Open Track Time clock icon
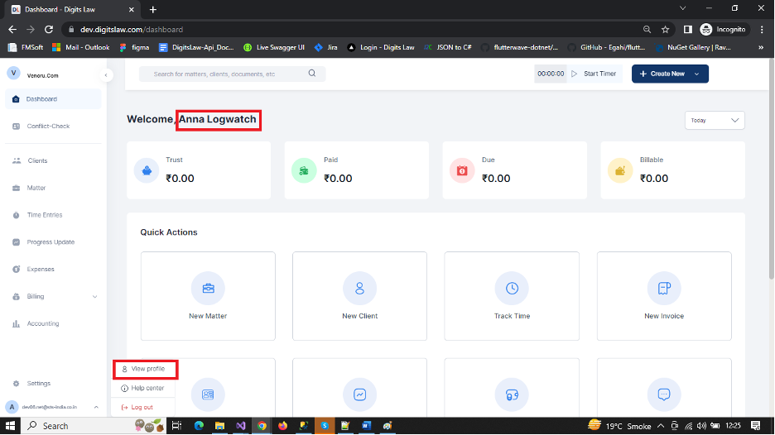 512,288
